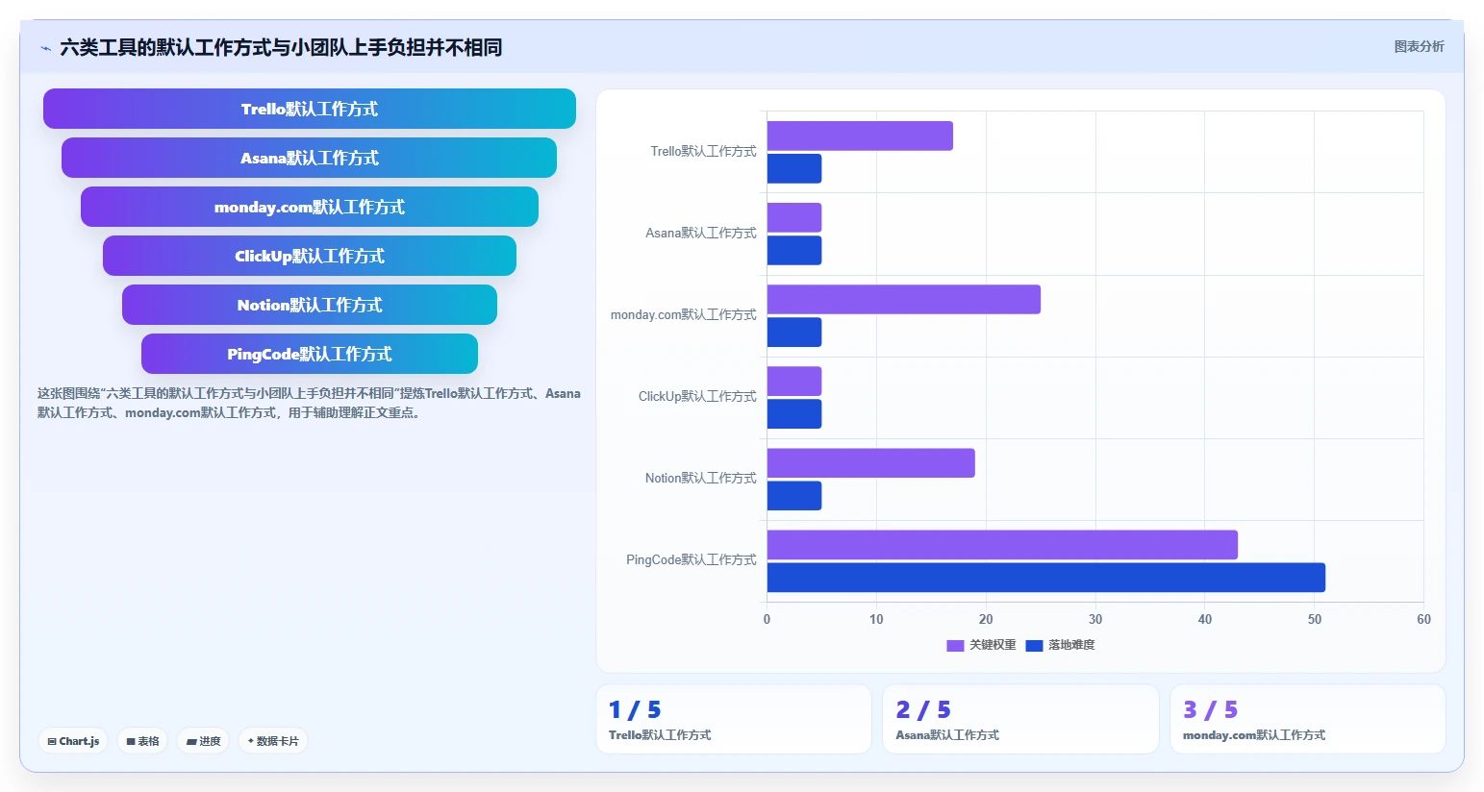Open the 2 / 5 Asana data card
1484x792 pixels.
click(1020, 719)
